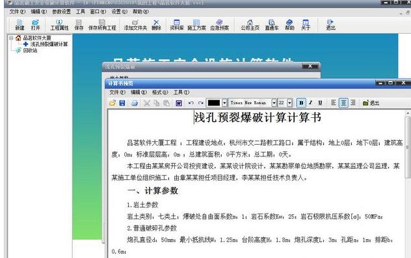Click the 保存 save icon in main toolbar
Screen dimensions: 411x258
tap(79, 25)
